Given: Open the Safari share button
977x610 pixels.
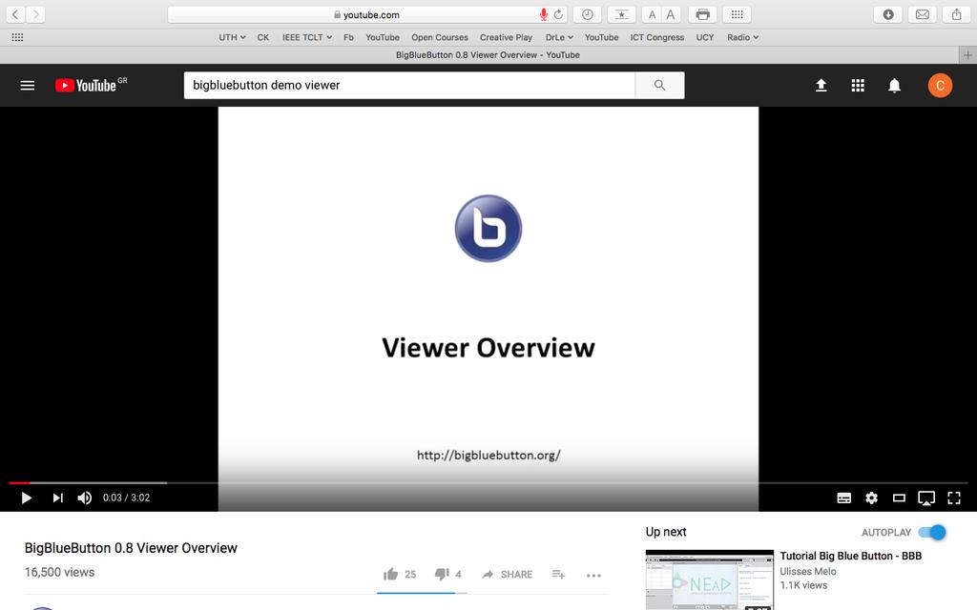Looking at the screenshot, I should pyautogui.click(x=956, y=14).
